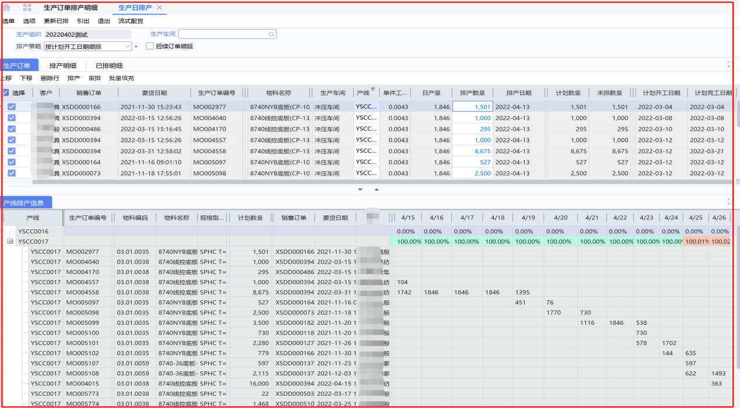Click the 排产日期 column header
The image size is (740, 408).
pyautogui.click(x=519, y=93)
